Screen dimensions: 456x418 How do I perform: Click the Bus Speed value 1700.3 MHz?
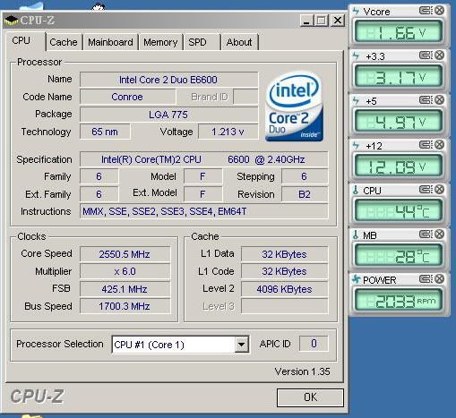pyautogui.click(x=125, y=306)
